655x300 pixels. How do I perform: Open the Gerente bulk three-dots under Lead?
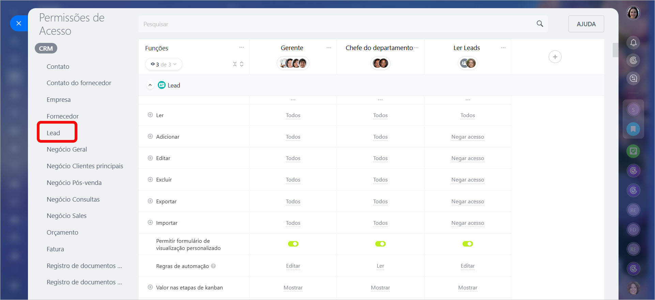click(293, 100)
